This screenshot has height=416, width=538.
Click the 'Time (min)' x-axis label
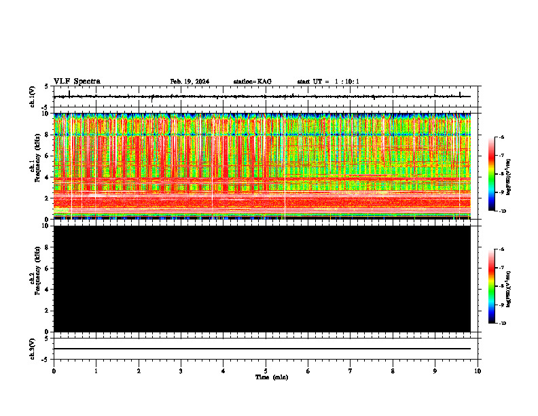point(272,377)
